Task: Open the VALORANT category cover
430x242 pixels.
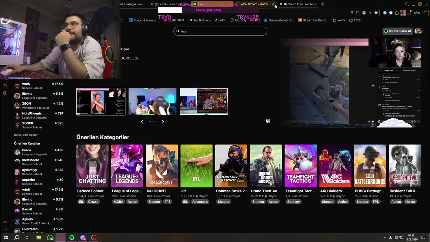Action: click(162, 166)
